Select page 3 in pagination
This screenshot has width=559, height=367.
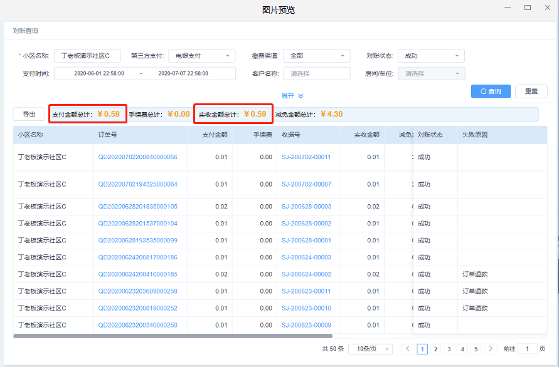click(x=449, y=349)
